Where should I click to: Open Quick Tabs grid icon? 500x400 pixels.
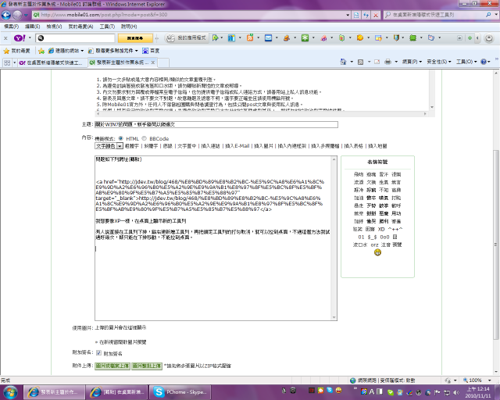coord(7,62)
